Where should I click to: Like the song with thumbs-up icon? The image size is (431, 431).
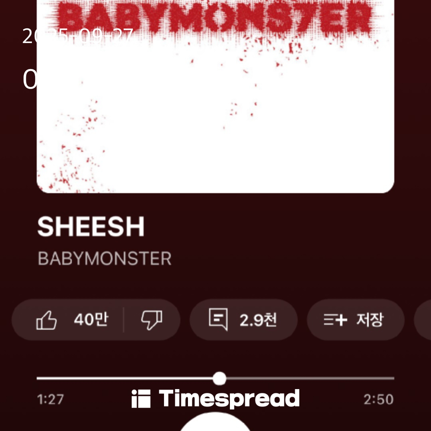(x=46, y=320)
